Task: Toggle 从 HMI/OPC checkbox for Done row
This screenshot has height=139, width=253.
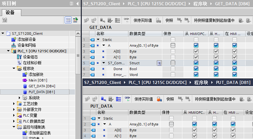Action: point(196,69)
